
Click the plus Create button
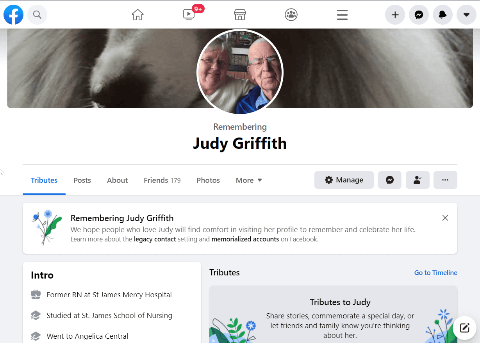point(395,15)
